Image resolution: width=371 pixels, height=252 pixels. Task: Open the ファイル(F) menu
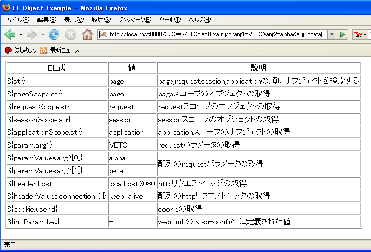[x=17, y=20]
